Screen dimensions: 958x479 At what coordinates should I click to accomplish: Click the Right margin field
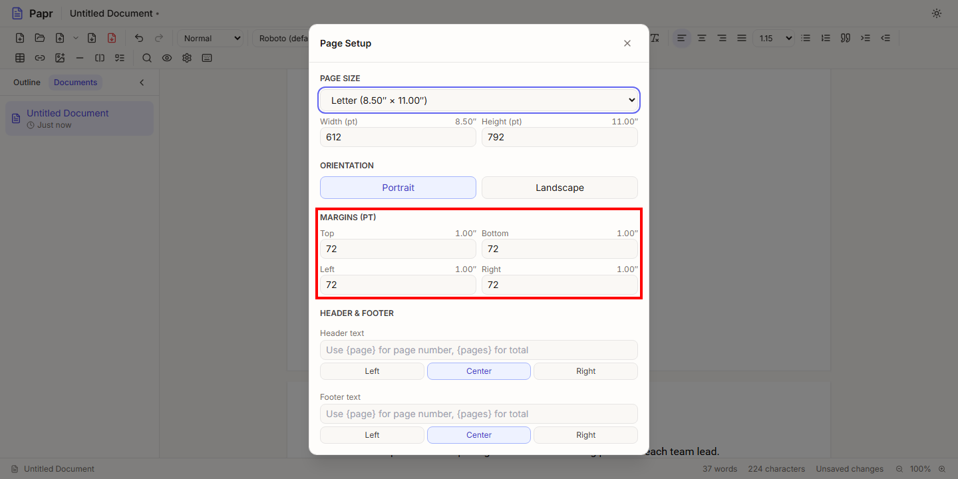coord(559,285)
